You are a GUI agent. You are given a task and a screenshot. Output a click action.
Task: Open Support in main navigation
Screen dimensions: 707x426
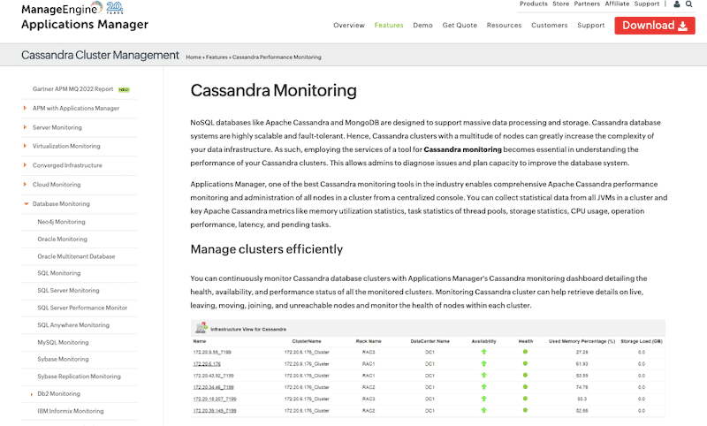[x=590, y=26]
